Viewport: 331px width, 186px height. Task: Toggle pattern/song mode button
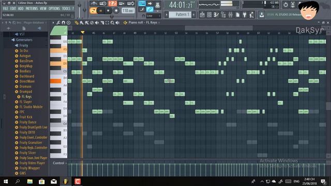tap(93, 10)
